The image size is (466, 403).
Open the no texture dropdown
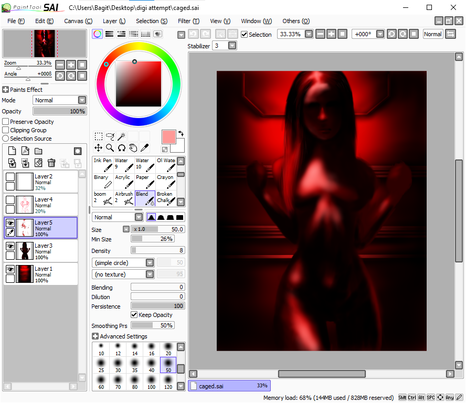pyautogui.click(x=150, y=274)
